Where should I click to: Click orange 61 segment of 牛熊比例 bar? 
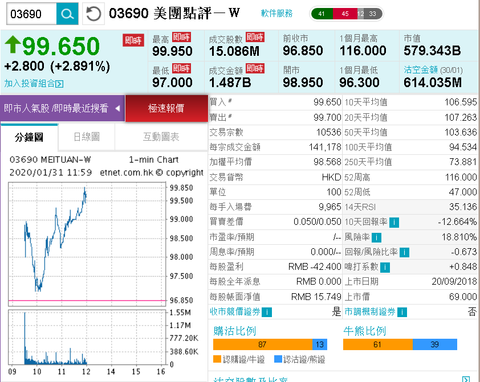coord(378,344)
